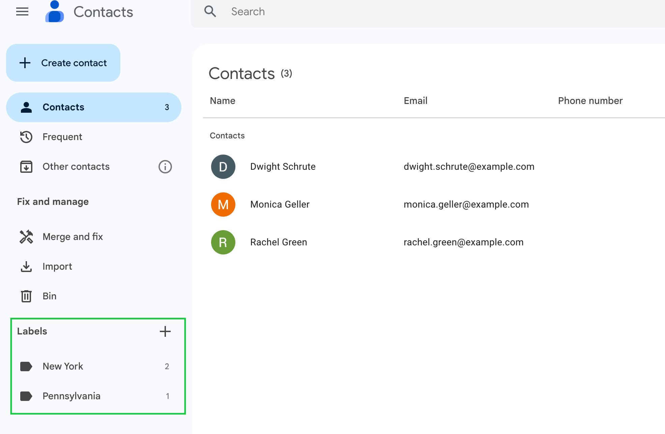Select Monica Geller's avatar
665x434 pixels.
click(x=223, y=205)
